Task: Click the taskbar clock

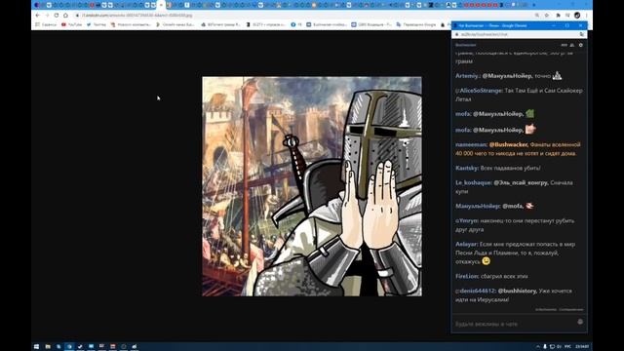Action: pos(582,347)
